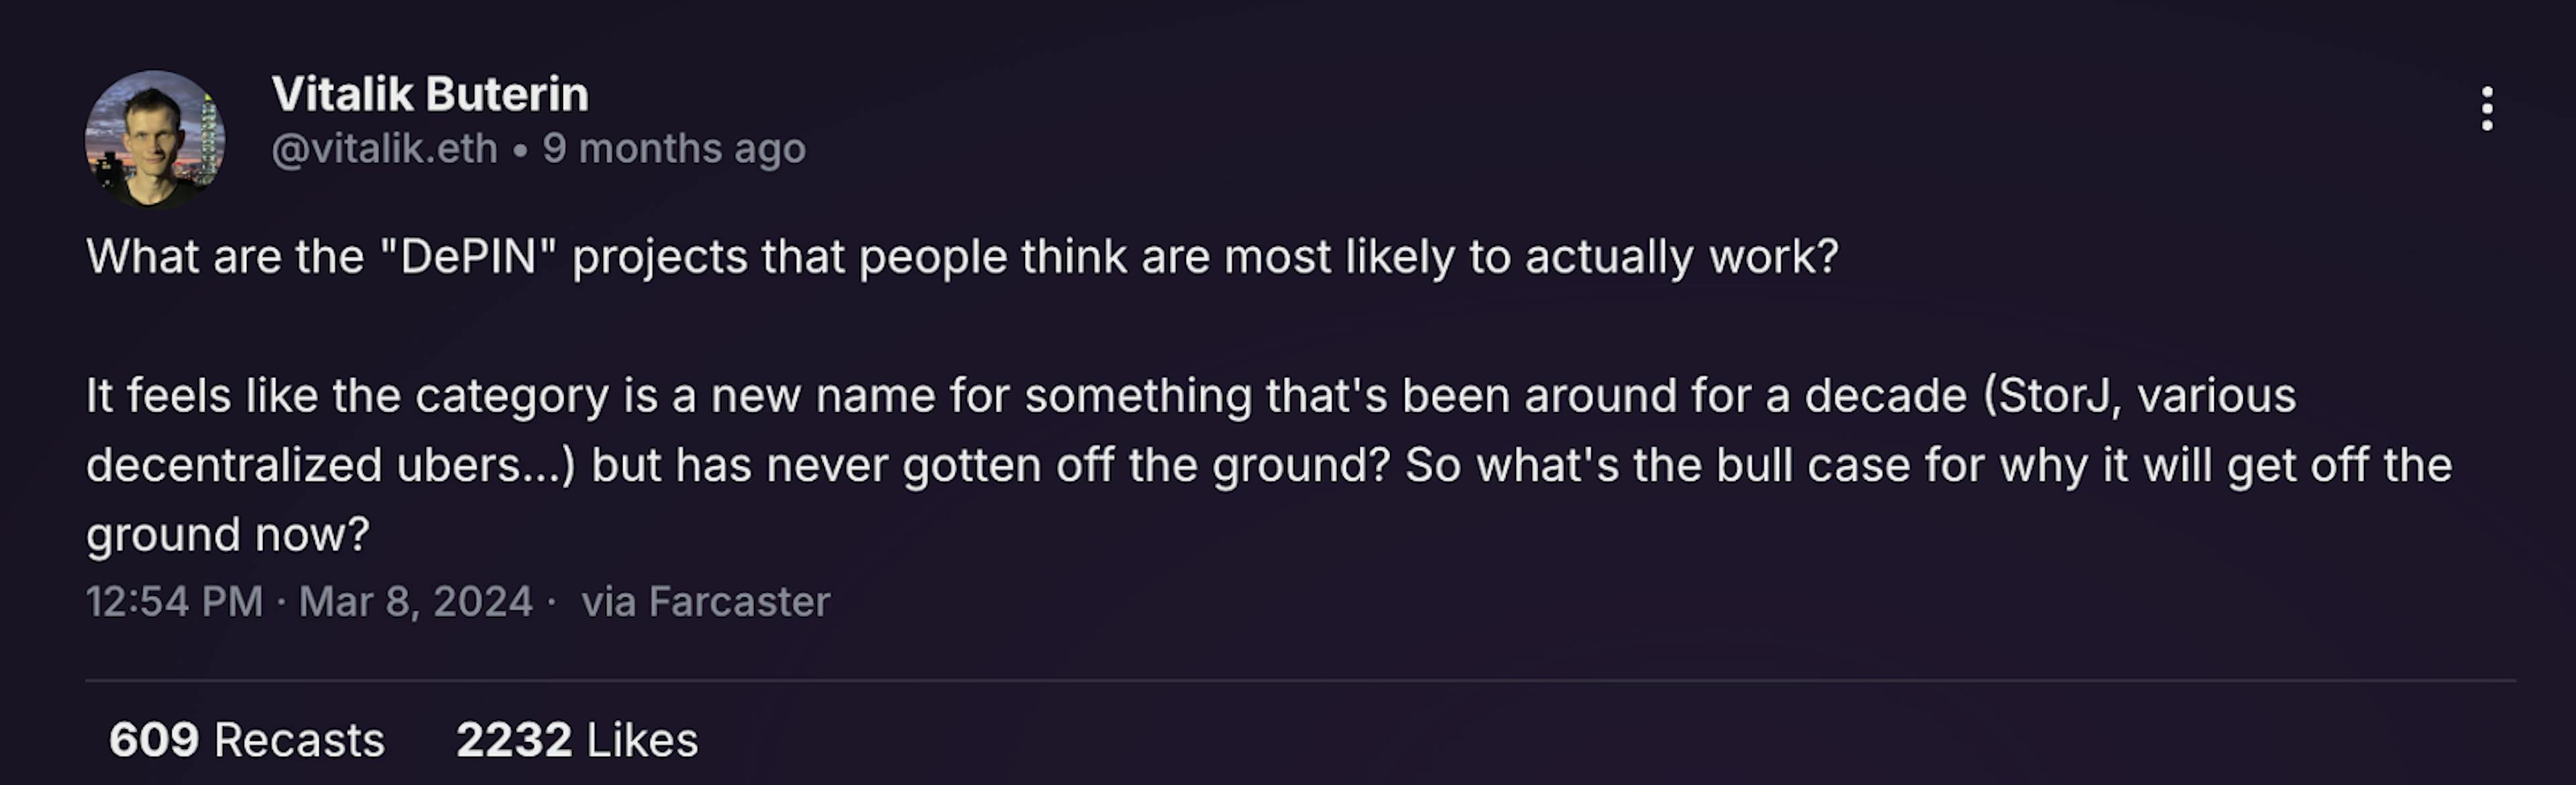Click the Mar 8, 2024 date
Image resolution: width=2576 pixels, height=785 pixels.
(415, 602)
